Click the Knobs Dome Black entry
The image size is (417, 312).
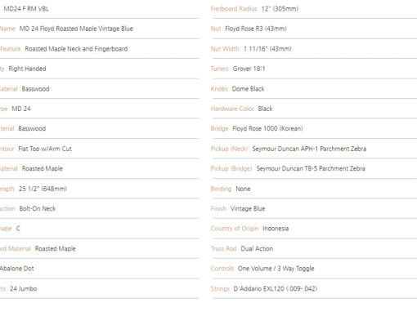237,89
